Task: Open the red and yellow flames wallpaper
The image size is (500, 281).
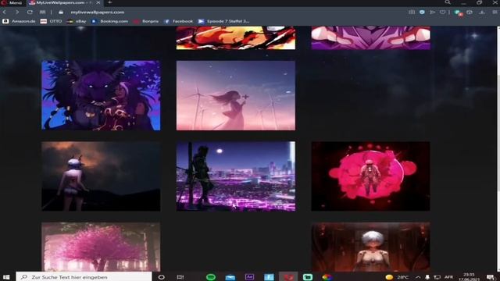Action: [236, 38]
